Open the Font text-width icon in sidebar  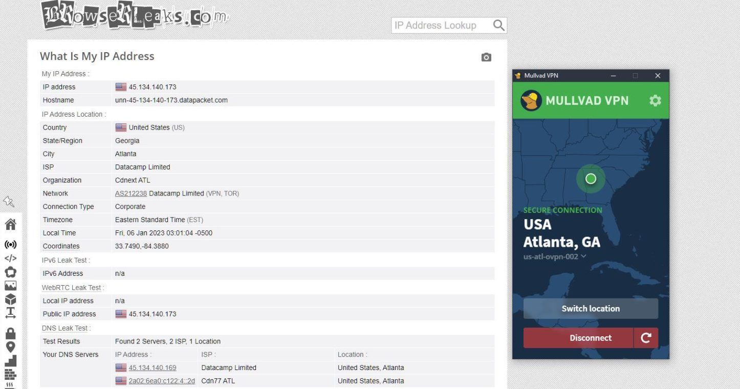tap(10, 313)
